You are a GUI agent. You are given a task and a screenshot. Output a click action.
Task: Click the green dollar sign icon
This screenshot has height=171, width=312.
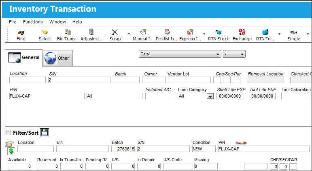coord(11,151)
